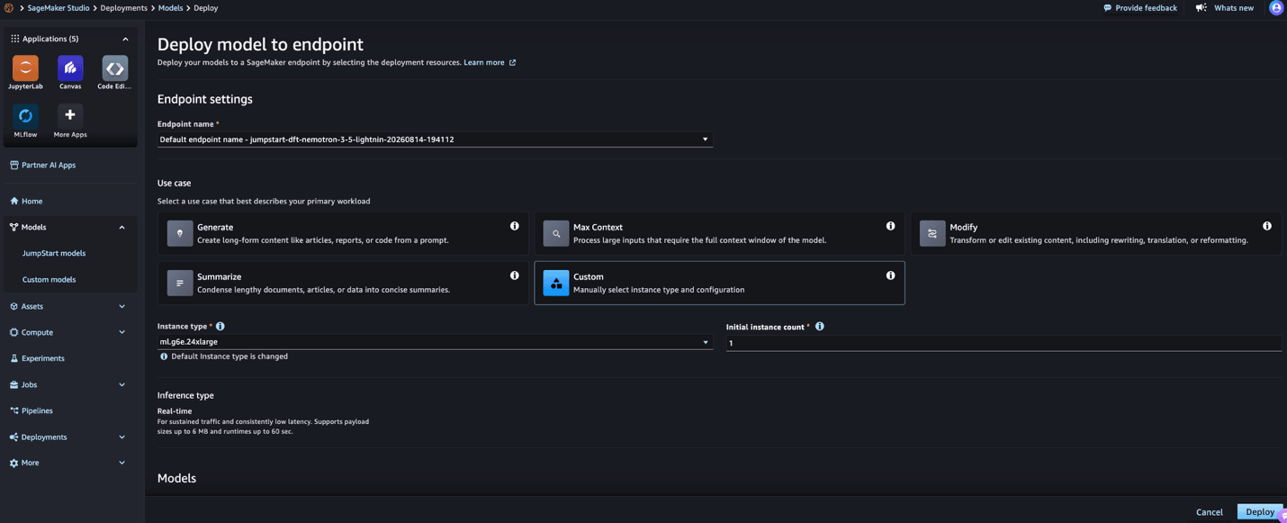Click the Partner AI Apps icon
1287x523 pixels.
(14, 165)
